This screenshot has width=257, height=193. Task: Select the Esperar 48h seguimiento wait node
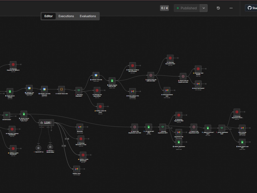click(135, 127)
